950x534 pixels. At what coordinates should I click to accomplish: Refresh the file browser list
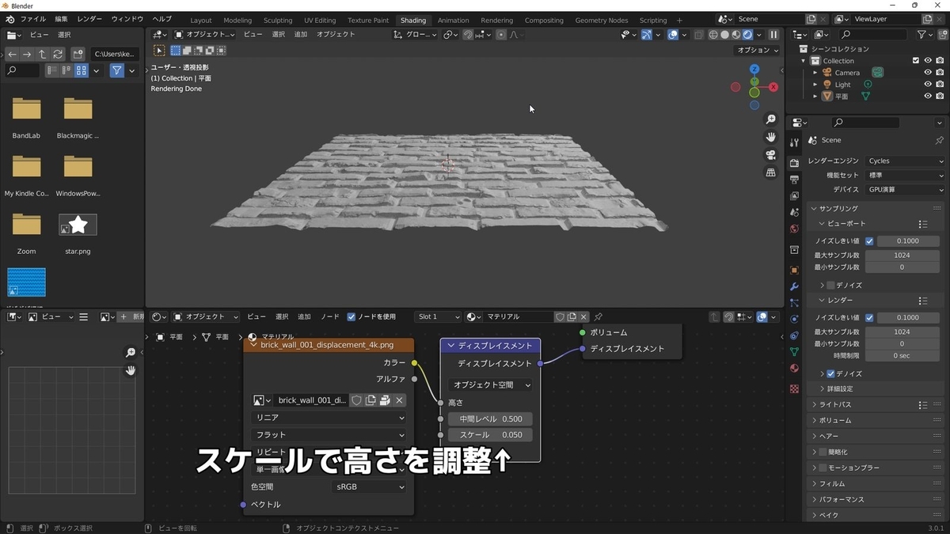coord(57,54)
